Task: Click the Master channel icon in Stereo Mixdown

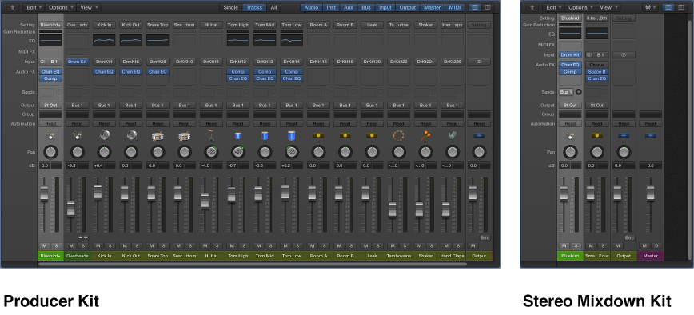Action: (650, 135)
